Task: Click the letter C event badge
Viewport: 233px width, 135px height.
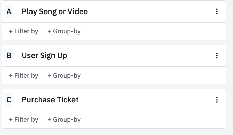Action: 9,100
